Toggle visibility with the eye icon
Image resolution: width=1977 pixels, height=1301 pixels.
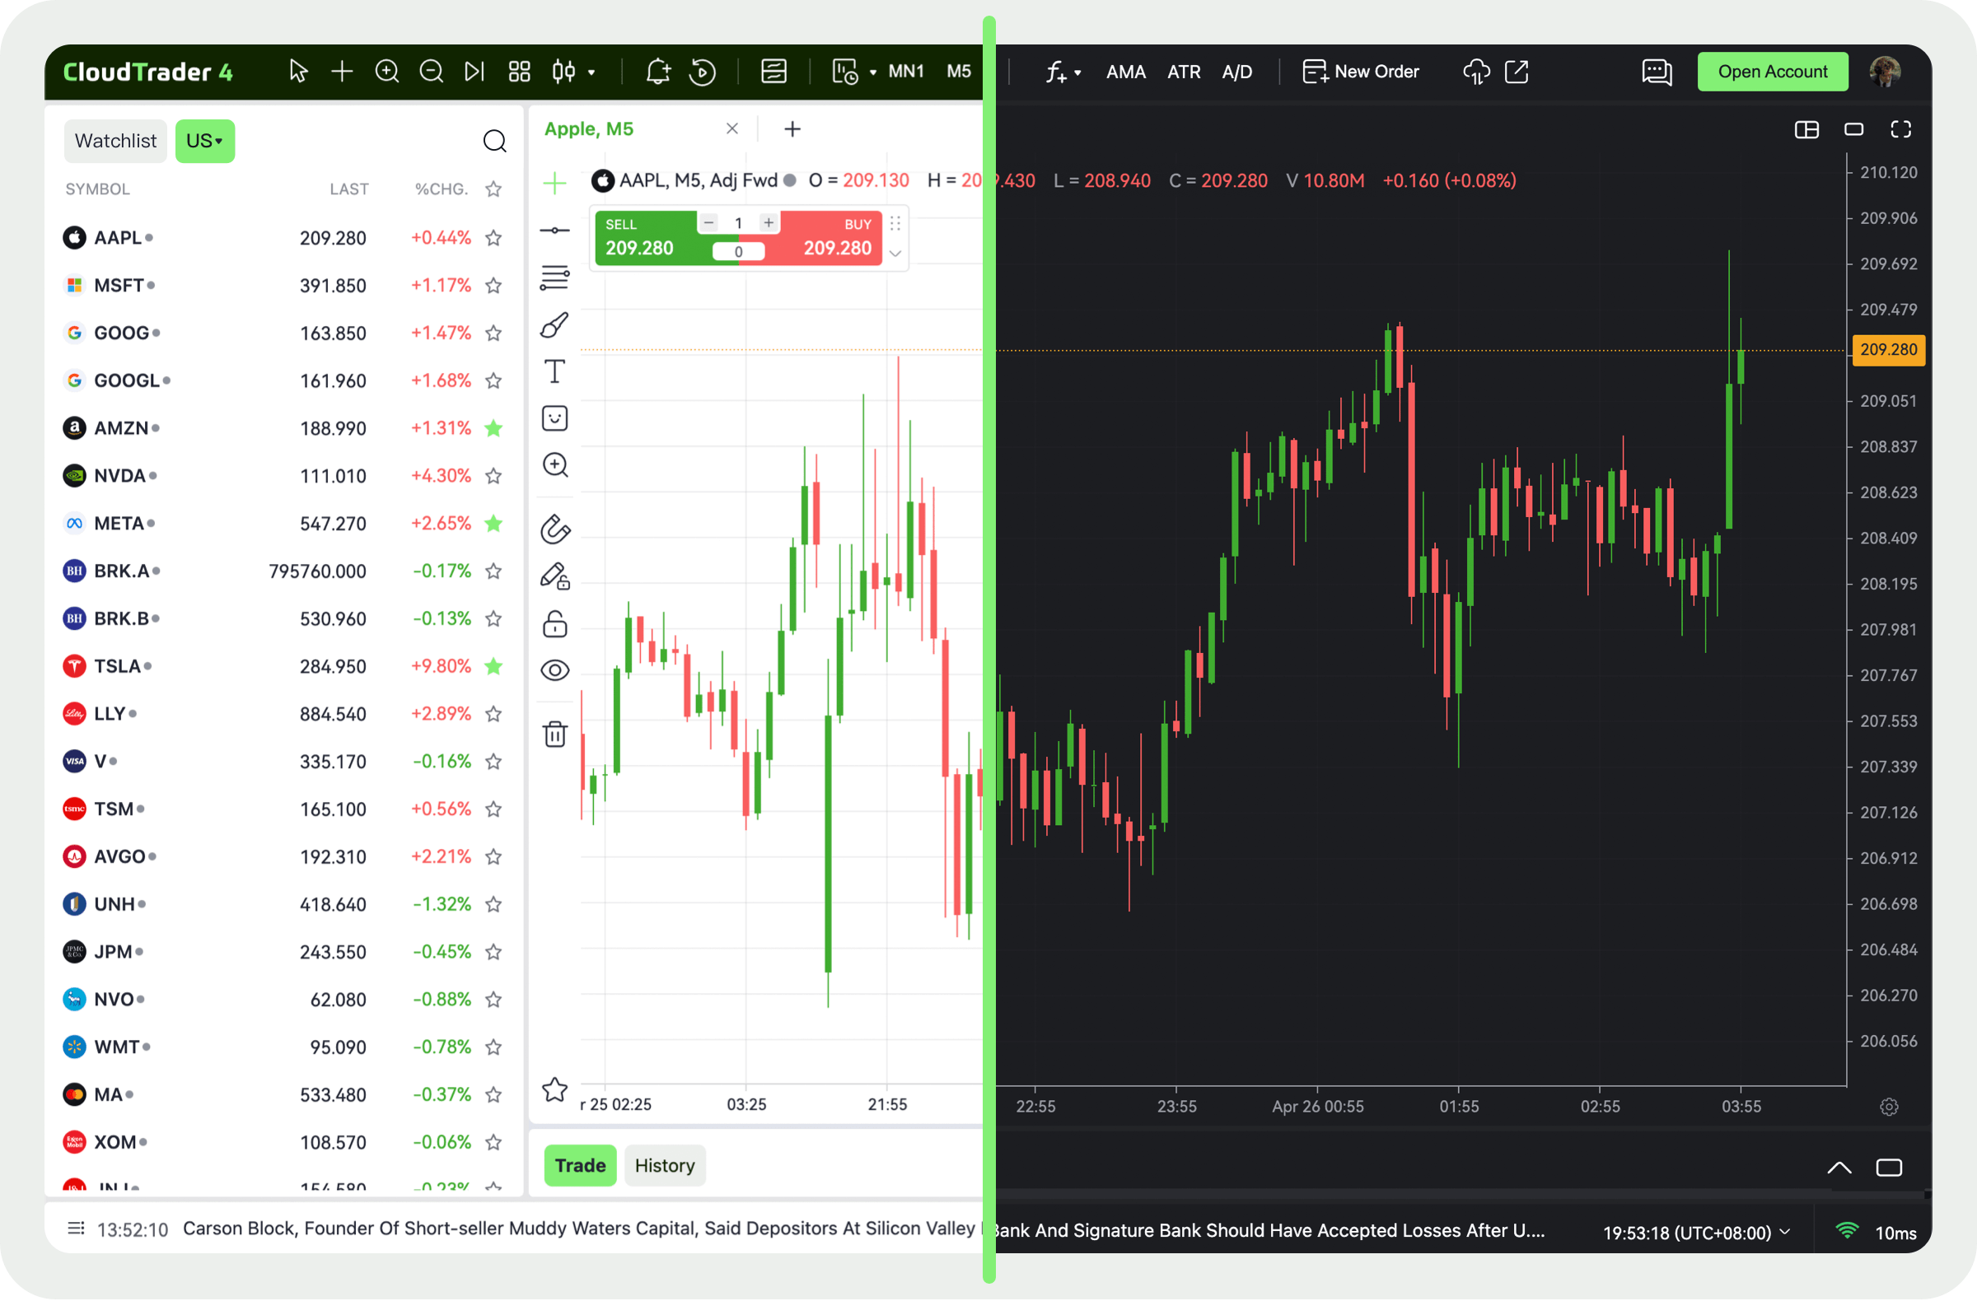[x=555, y=669]
